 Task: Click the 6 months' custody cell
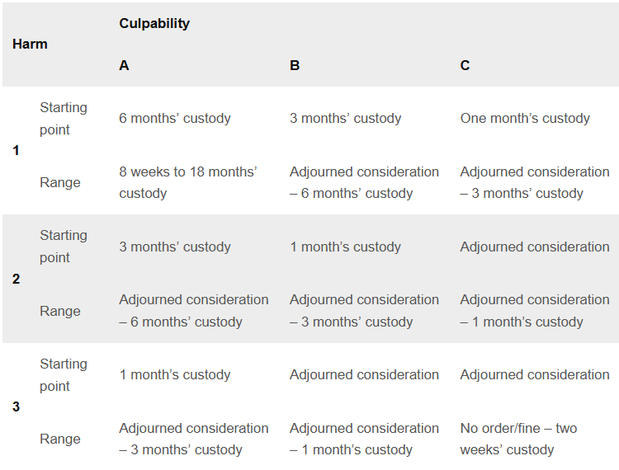pyautogui.click(x=175, y=119)
